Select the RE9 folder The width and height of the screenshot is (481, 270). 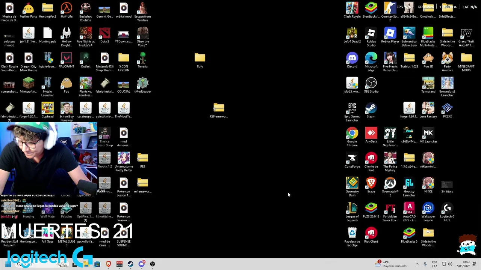click(x=142, y=160)
